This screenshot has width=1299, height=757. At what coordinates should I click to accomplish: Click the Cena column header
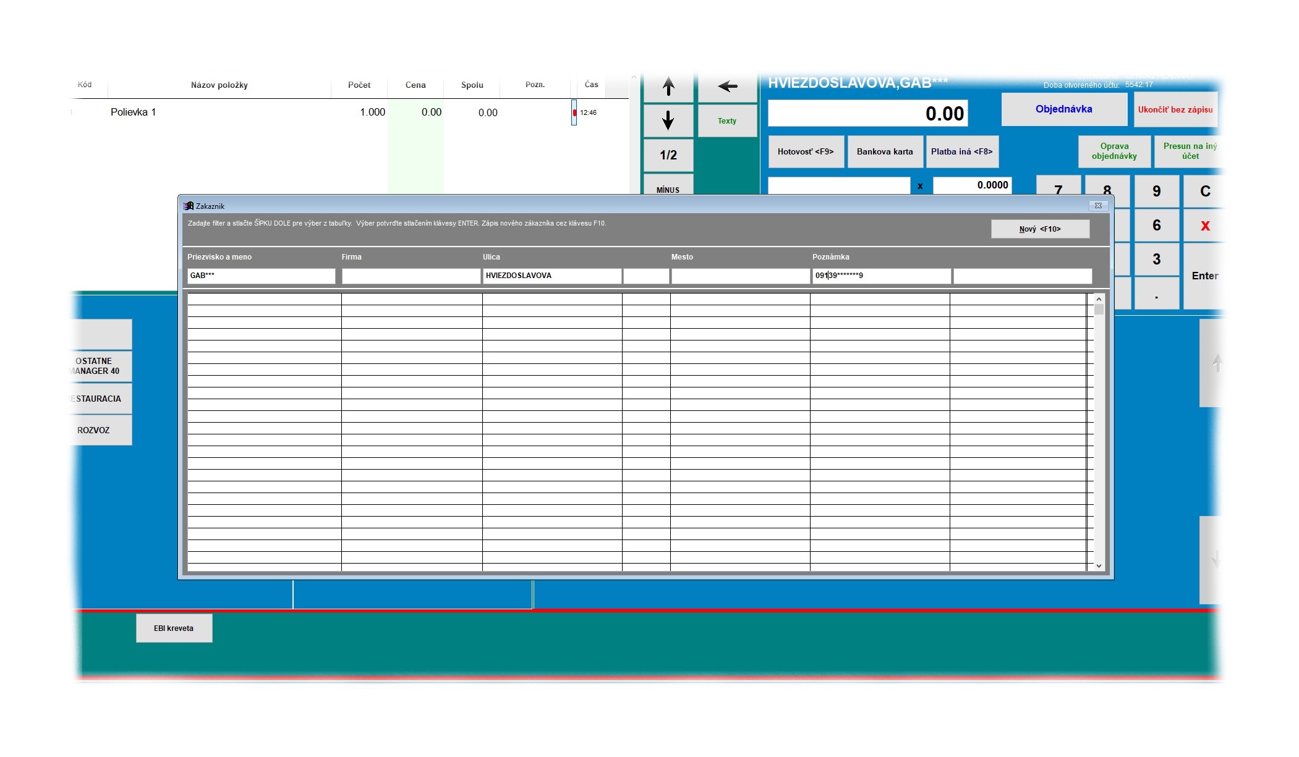click(x=415, y=85)
